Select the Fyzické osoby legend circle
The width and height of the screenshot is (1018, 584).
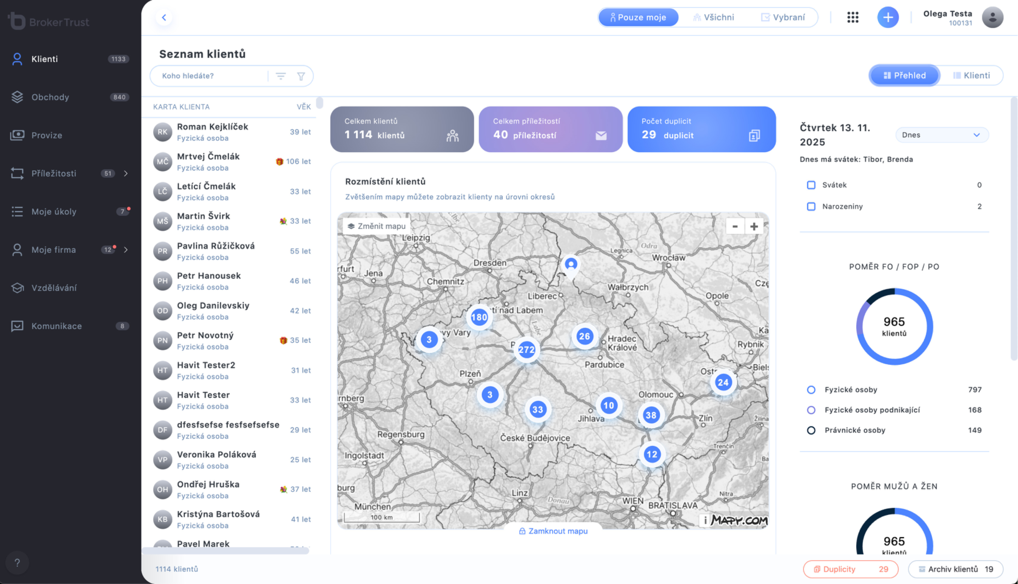811,389
